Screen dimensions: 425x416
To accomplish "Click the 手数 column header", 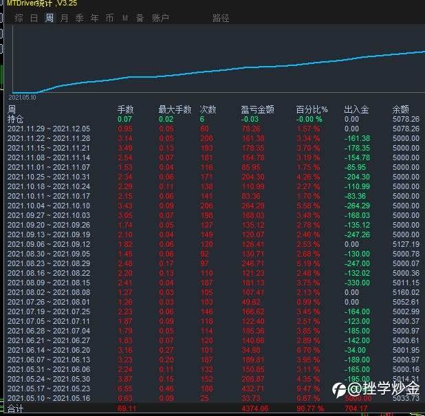I will 125,109.
